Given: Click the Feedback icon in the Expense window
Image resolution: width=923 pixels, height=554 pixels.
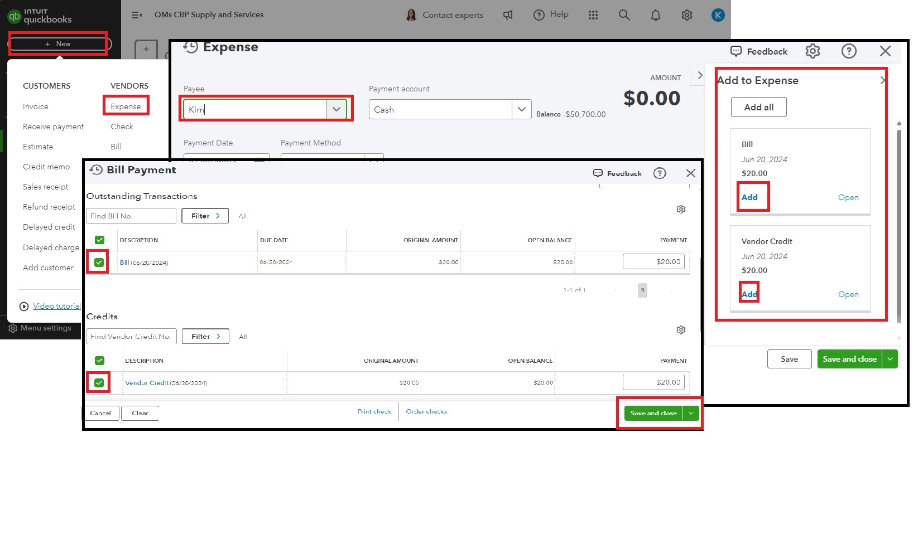Looking at the screenshot, I should coord(736,51).
